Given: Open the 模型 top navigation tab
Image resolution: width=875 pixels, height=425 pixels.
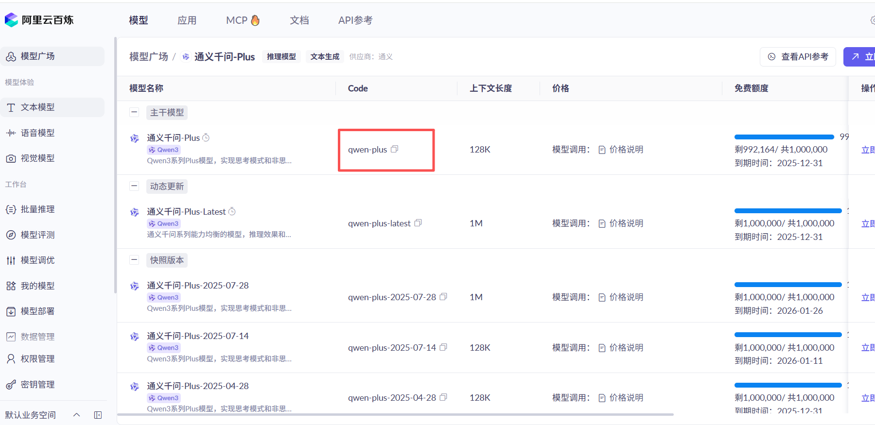Looking at the screenshot, I should [139, 20].
